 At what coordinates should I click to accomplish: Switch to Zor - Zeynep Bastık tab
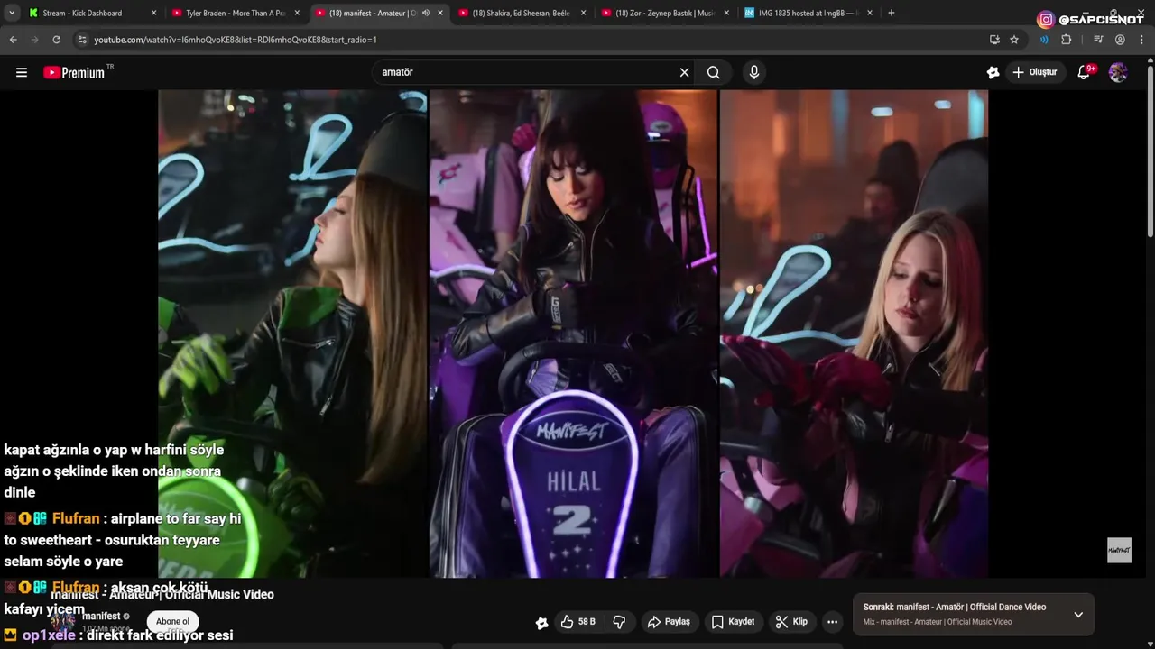tap(665, 14)
